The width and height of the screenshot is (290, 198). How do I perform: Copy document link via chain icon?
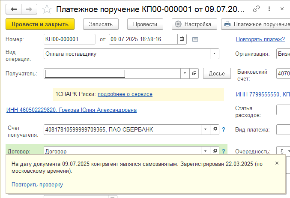pyautogui.click(x=256, y=9)
